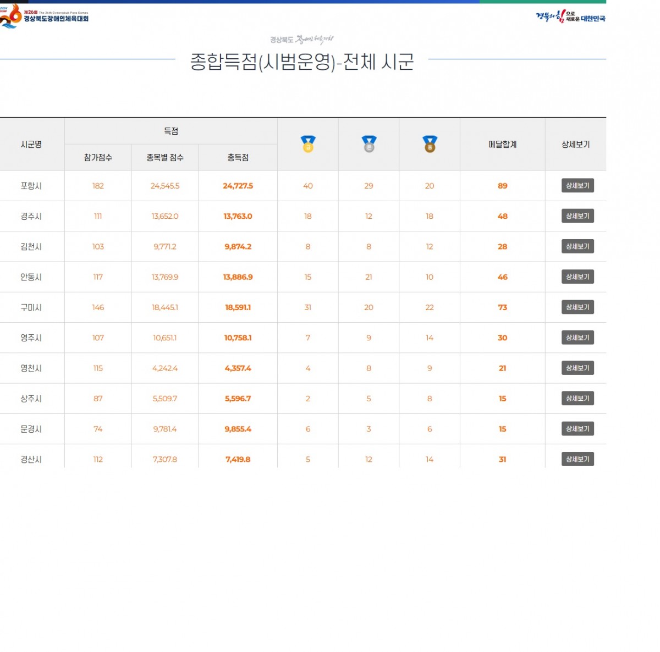Open 상세보기 details for 김천시
The image size is (660, 652).
577,247
